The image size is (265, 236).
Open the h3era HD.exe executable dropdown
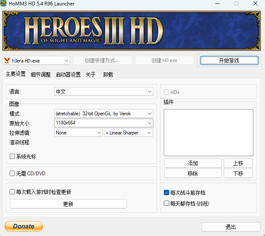click(x=36, y=60)
